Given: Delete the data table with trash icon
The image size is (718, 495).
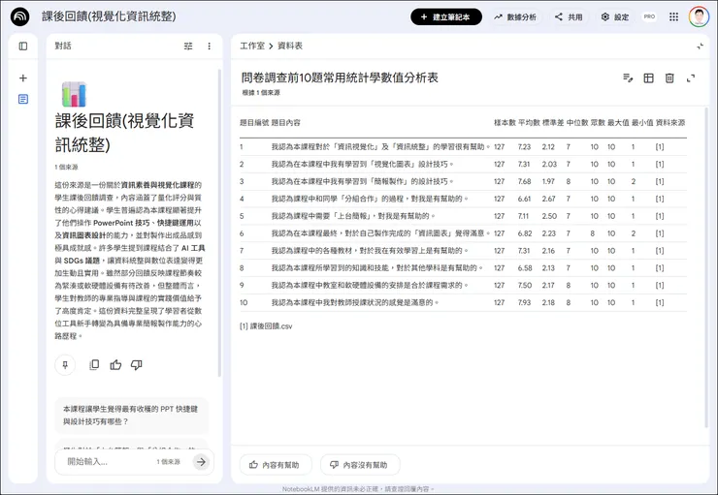Looking at the screenshot, I should pos(669,78).
